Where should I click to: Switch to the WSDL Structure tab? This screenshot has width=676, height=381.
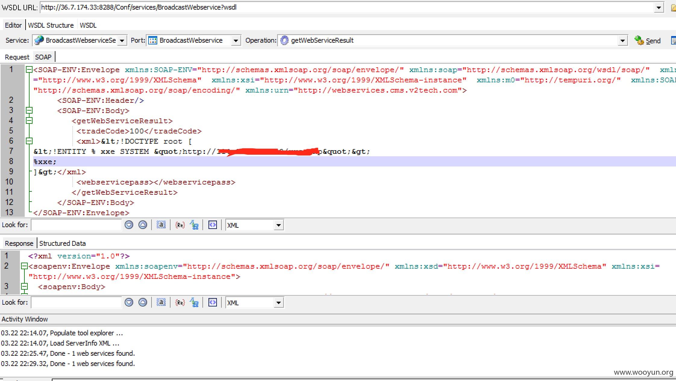51,25
